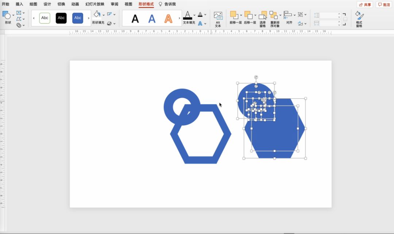Toggle the lock aspect ratio checkbox
This screenshot has width=394, height=234.
345,19
